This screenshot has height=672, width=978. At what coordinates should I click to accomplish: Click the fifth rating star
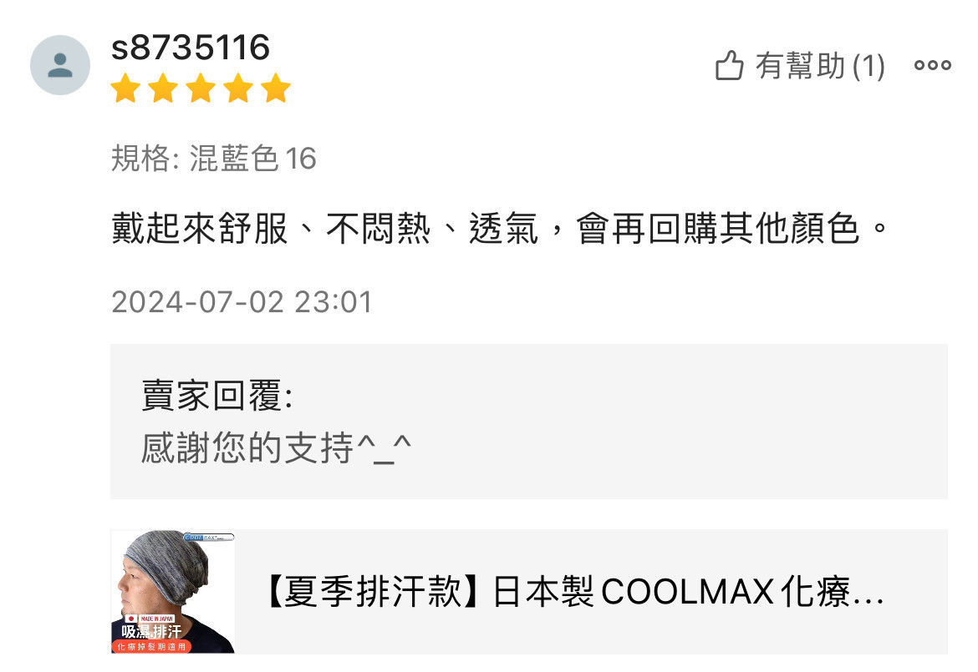click(276, 88)
